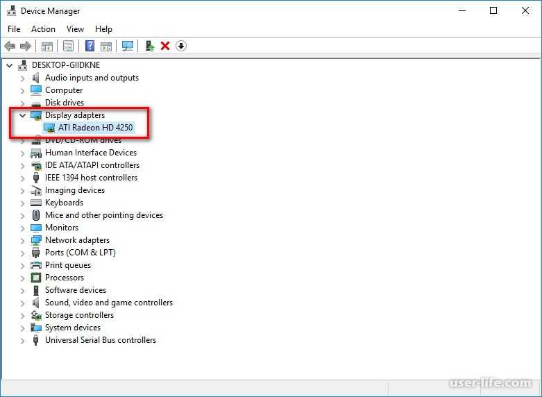Select the Imaging devices label
The height and width of the screenshot is (397, 542).
(75, 190)
